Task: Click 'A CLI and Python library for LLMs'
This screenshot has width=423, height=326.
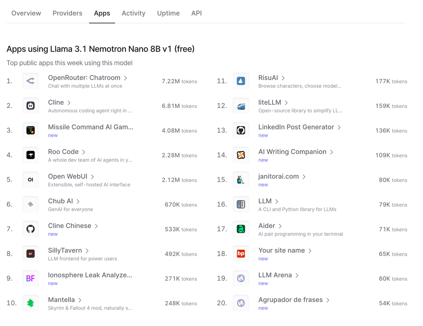Action: (297, 209)
